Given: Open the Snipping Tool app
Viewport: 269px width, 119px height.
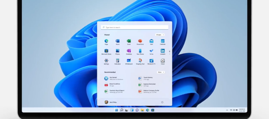Looking at the screenshot, I should click(140, 61).
